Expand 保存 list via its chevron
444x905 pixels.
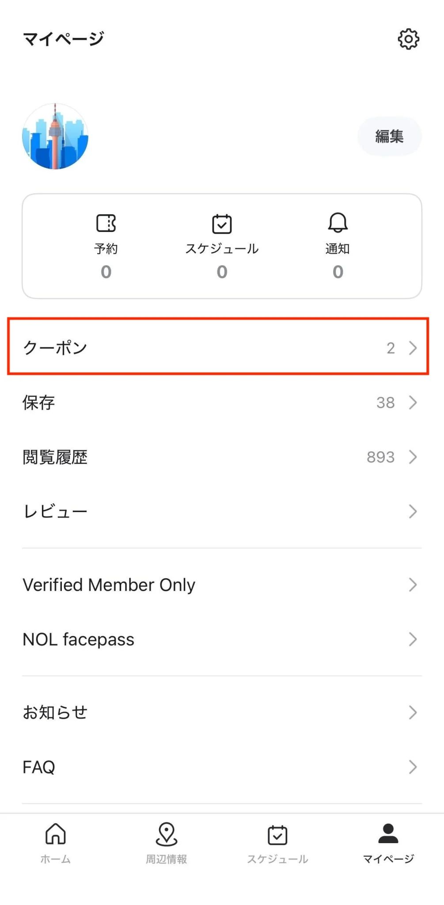[x=413, y=403]
